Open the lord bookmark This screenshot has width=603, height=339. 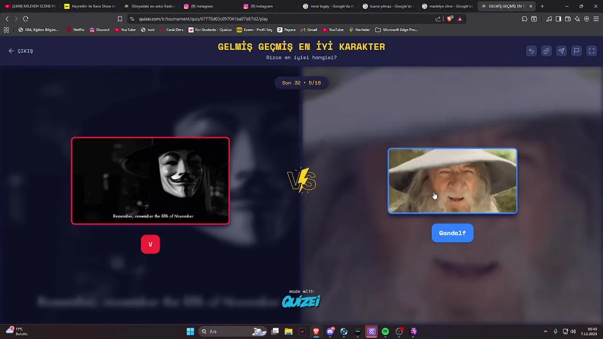pyautogui.click(x=147, y=30)
